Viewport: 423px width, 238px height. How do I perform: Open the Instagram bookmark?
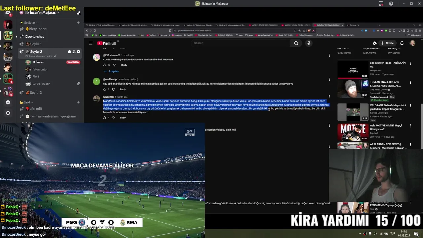[x=177, y=35]
